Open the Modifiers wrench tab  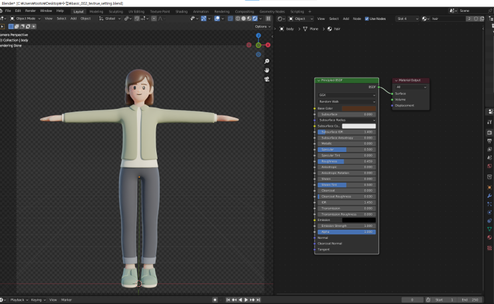[x=489, y=196]
